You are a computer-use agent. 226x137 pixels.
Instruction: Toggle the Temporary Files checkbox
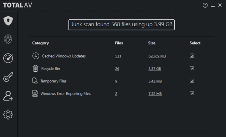click(x=192, y=81)
